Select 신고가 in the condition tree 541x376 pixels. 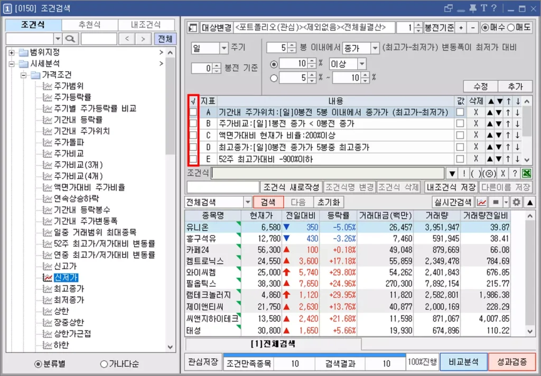click(x=65, y=266)
